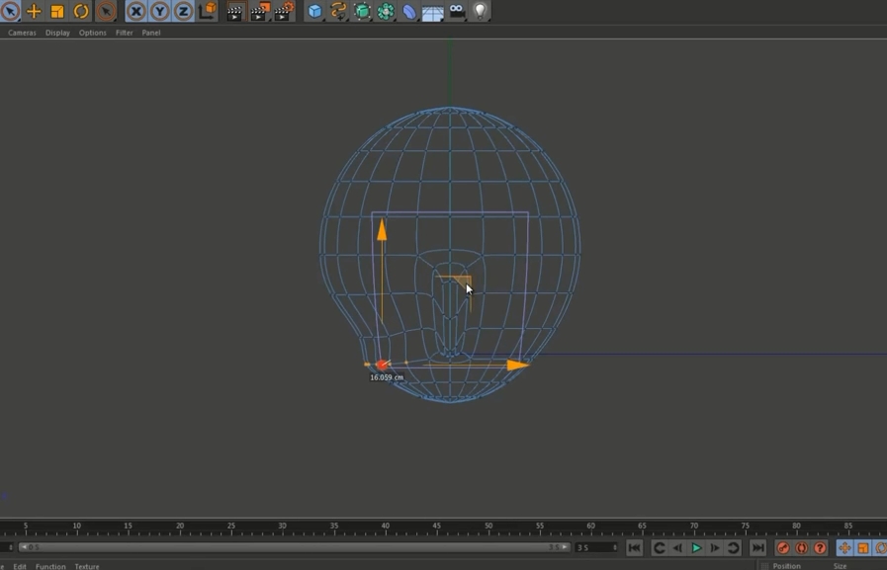Select the Live Selection arrow tool
Screen dimensions: 887x570
click(x=10, y=11)
